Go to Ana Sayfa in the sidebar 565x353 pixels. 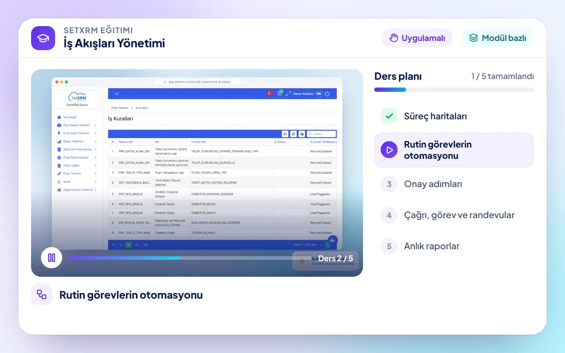point(67,117)
